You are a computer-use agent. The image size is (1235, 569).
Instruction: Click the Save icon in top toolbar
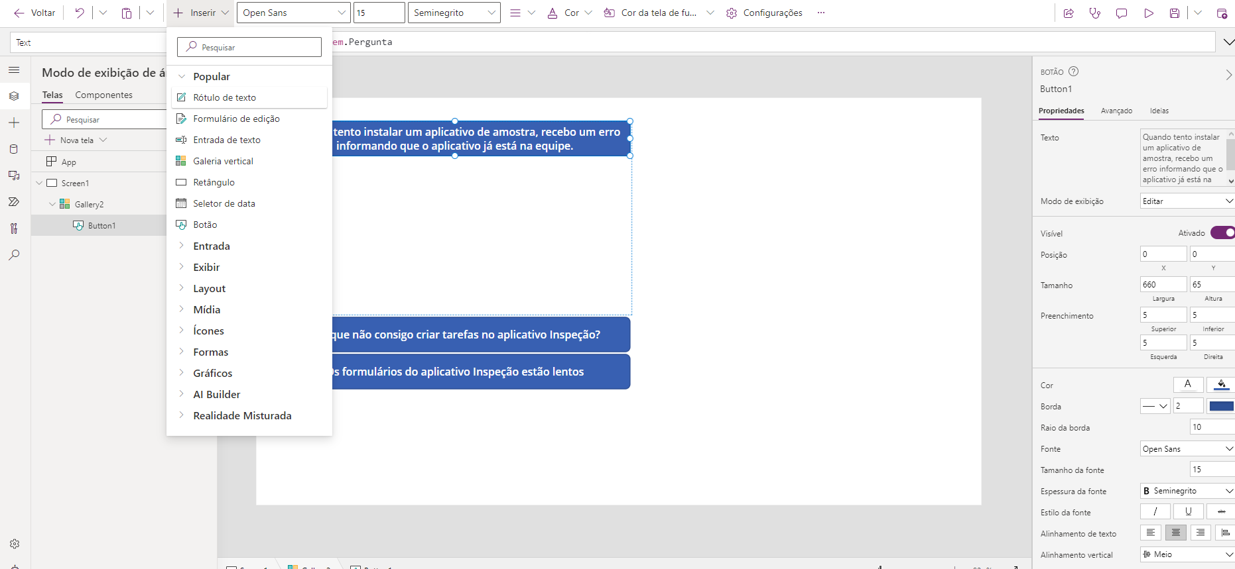[1175, 13]
